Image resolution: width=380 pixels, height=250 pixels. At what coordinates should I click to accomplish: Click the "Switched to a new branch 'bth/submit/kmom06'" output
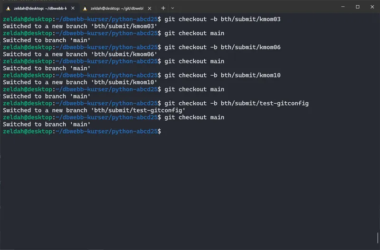point(80,54)
